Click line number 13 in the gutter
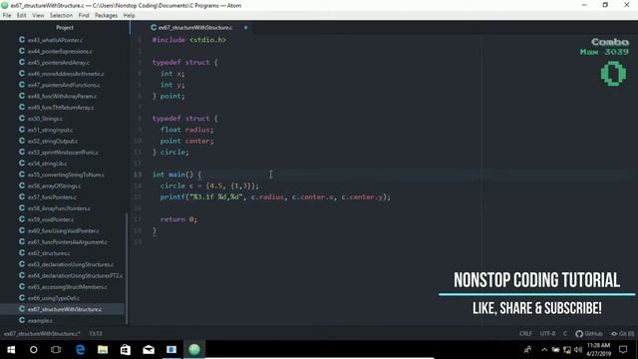 point(138,175)
